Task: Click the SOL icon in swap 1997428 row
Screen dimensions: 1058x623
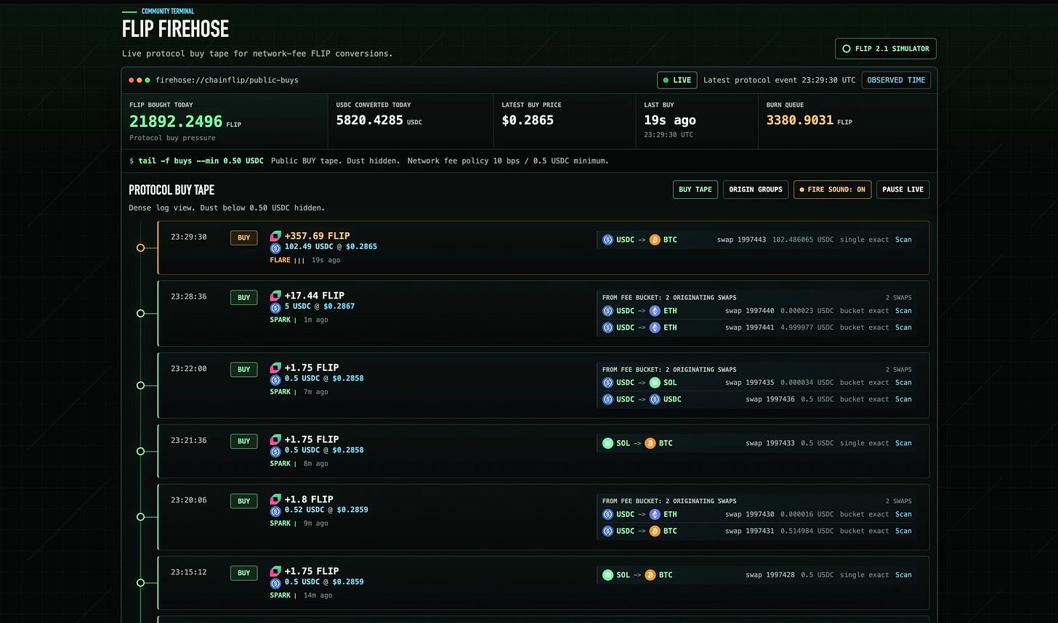Action: [x=608, y=575]
